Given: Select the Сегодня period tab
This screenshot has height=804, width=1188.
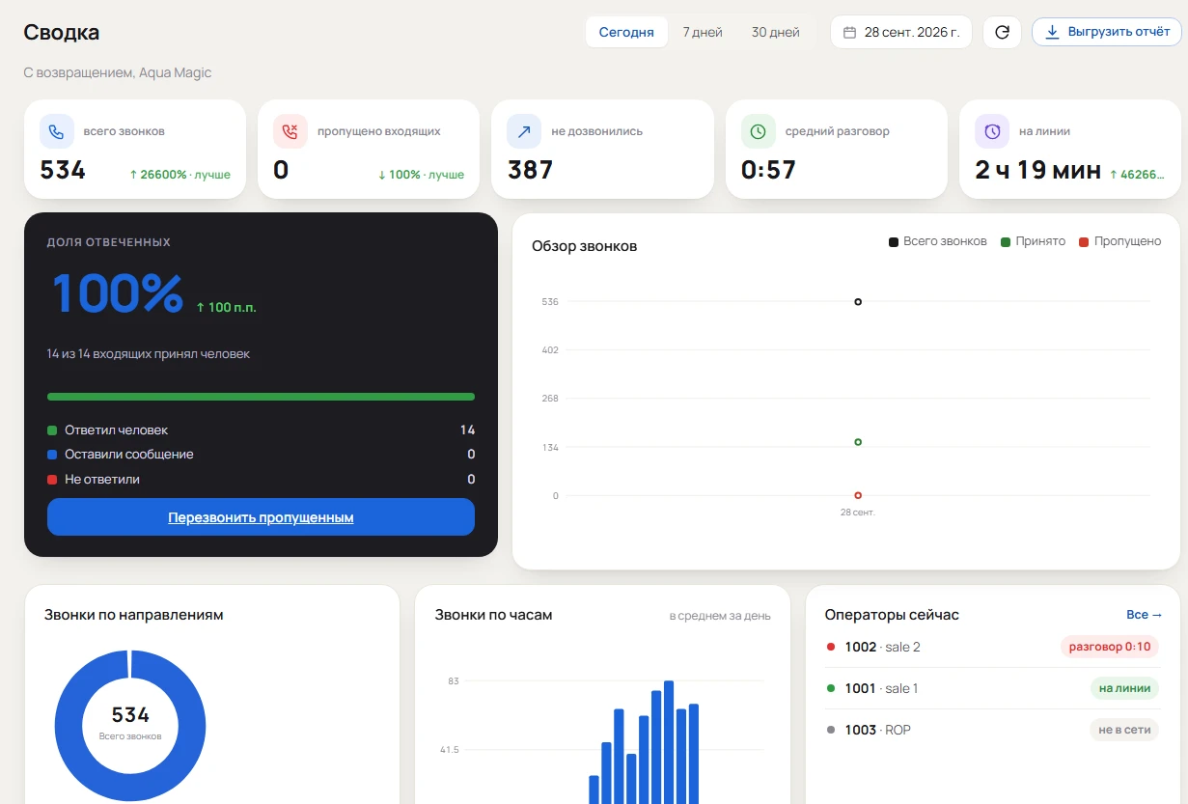Looking at the screenshot, I should point(626,32).
